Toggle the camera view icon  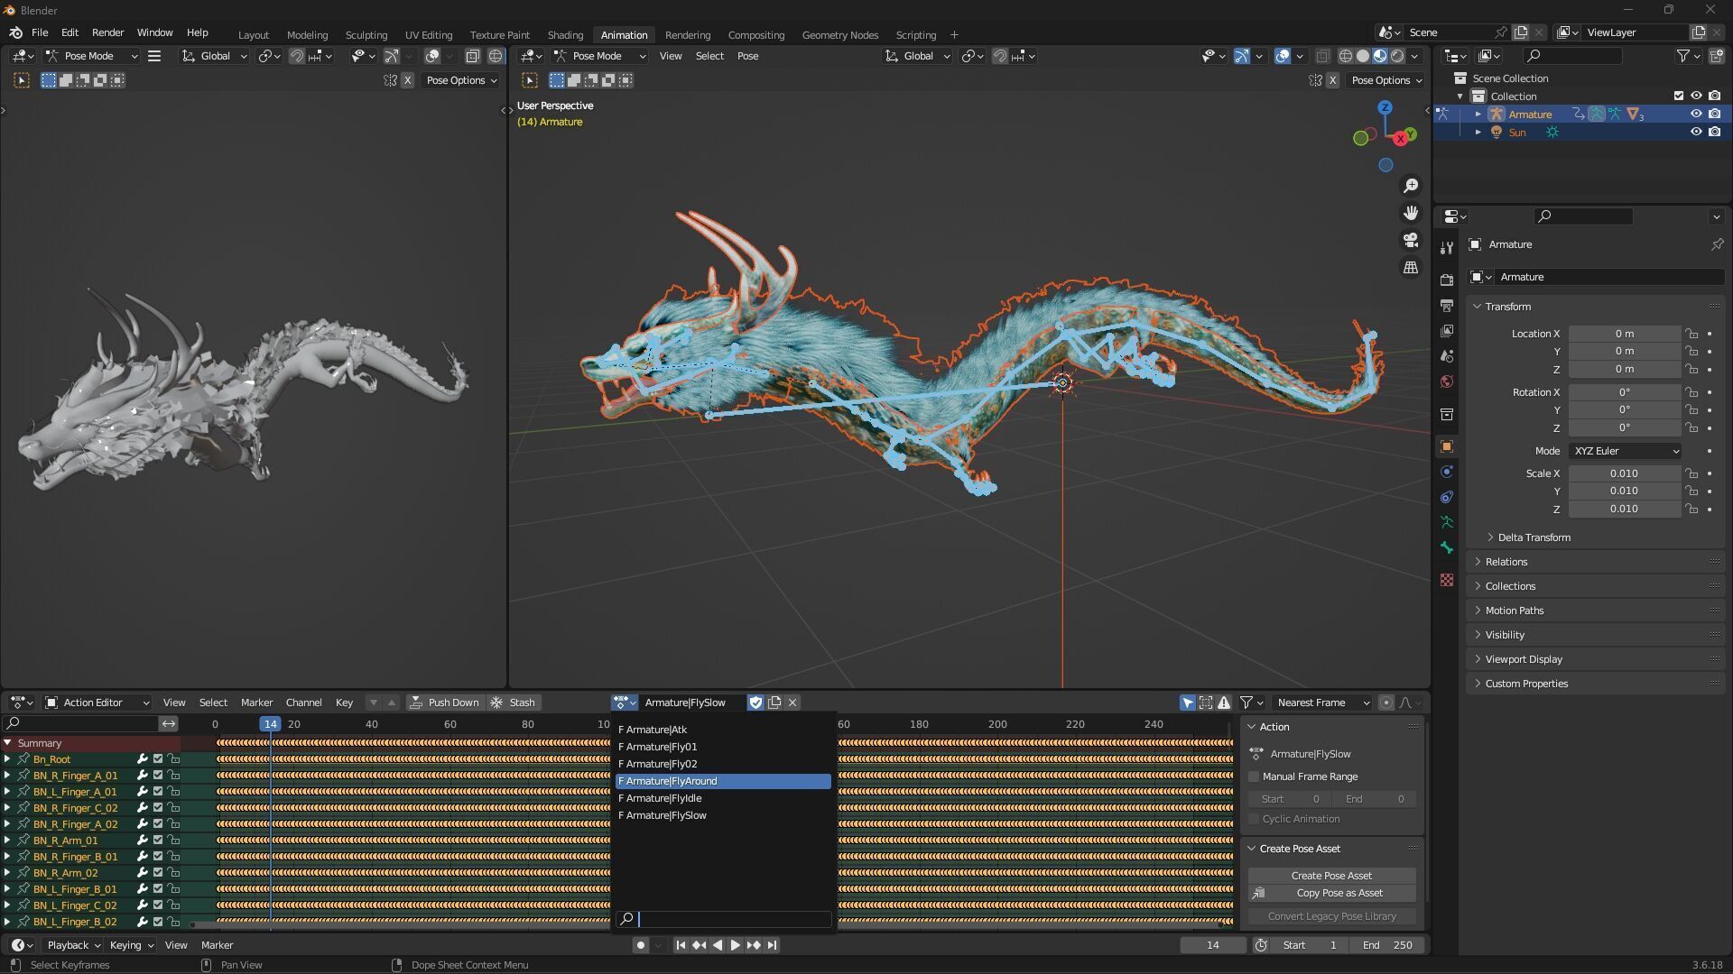(x=1410, y=240)
